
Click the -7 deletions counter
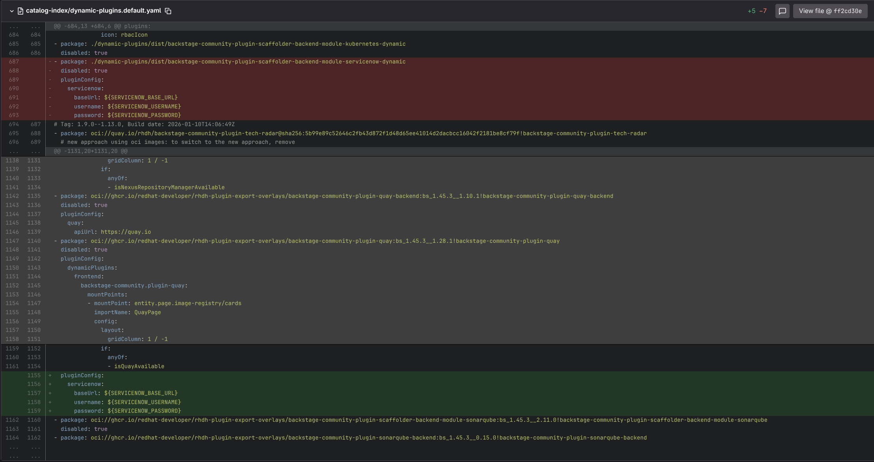pyautogui.click(x=763, y=11)
